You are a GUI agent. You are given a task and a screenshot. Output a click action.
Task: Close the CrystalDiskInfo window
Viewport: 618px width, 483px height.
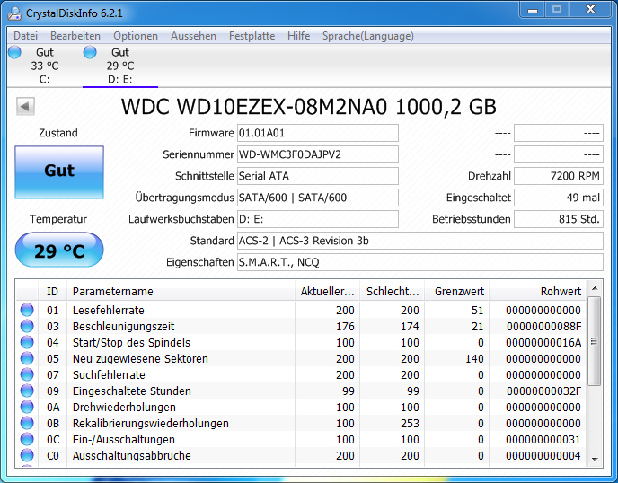(x=590, y=10)
